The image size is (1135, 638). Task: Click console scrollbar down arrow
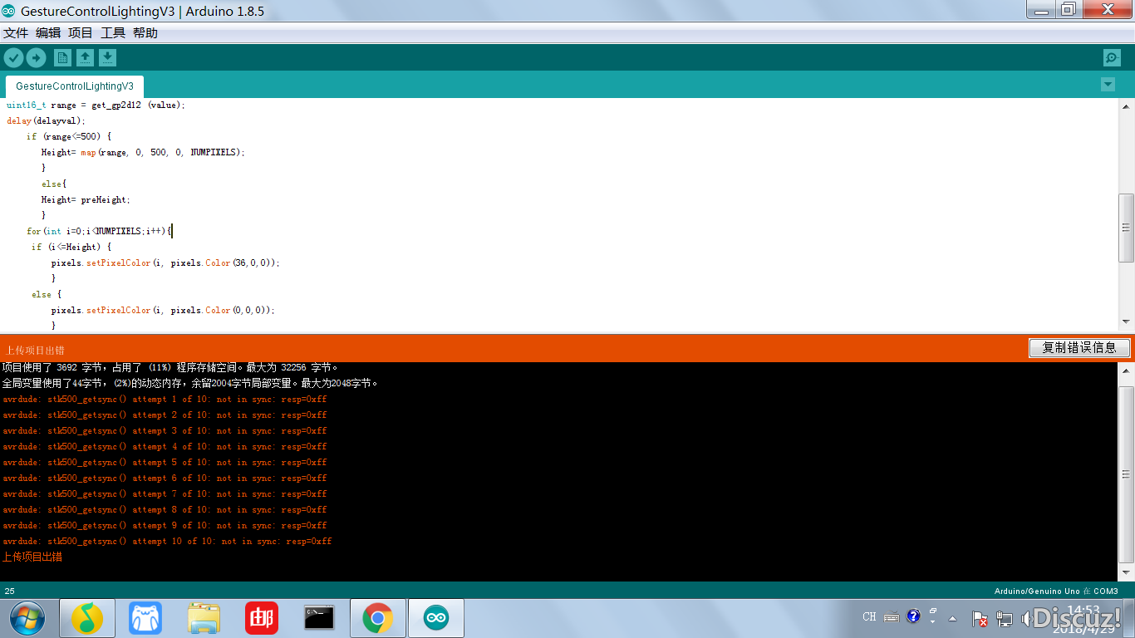point(1127,572)
